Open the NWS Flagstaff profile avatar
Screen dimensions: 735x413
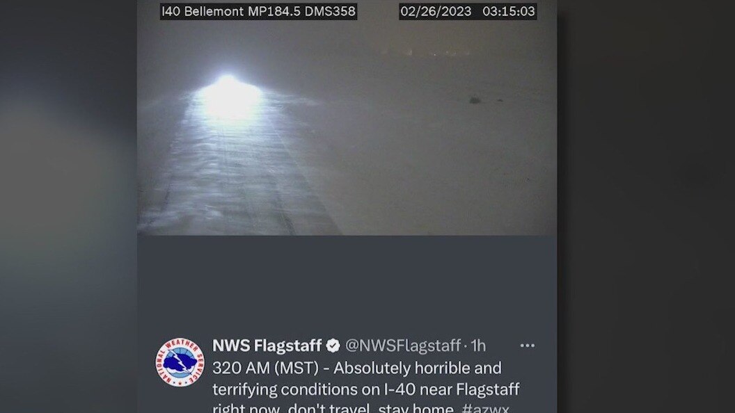coord(180,362)
